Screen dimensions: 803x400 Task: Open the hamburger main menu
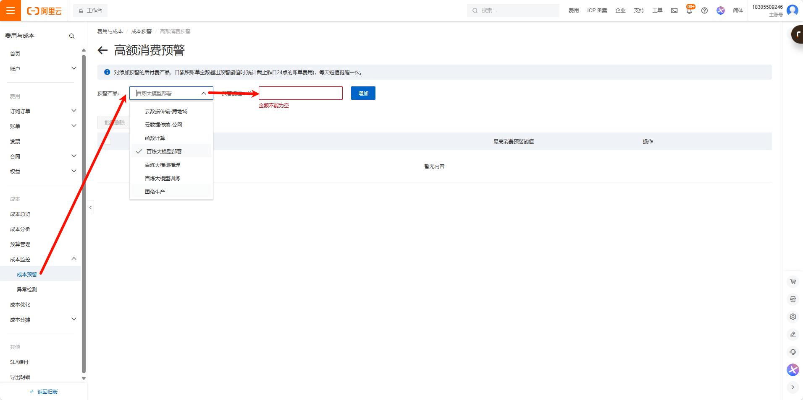pyautogui.click(x=10, y=10)
